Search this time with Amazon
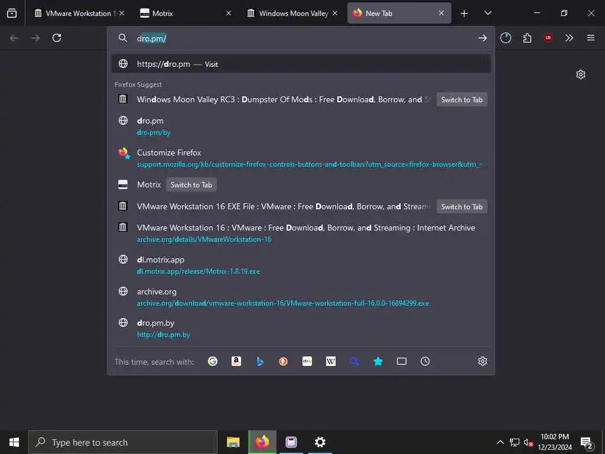 pos(236,361)
